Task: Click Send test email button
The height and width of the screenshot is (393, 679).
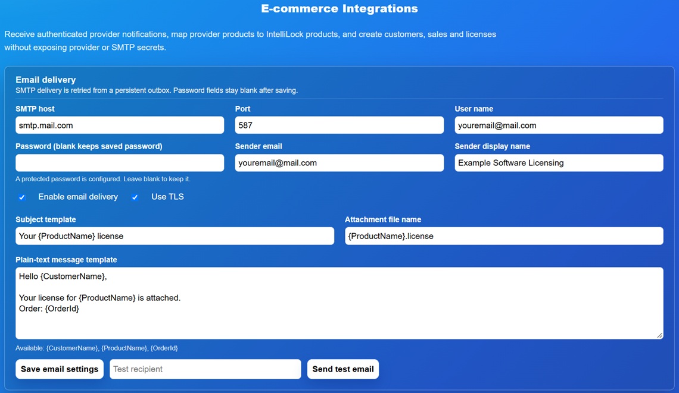Action: pos(343,369)
